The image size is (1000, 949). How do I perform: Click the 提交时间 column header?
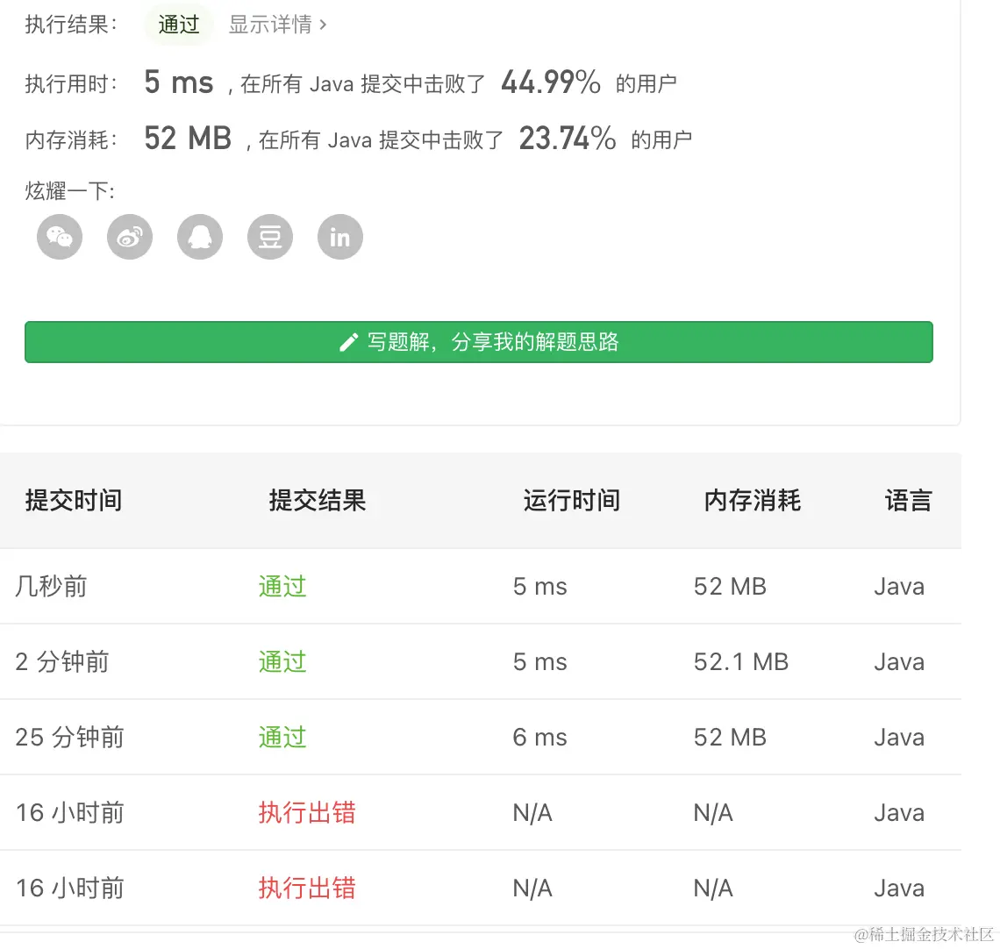[x=73, y=500]
